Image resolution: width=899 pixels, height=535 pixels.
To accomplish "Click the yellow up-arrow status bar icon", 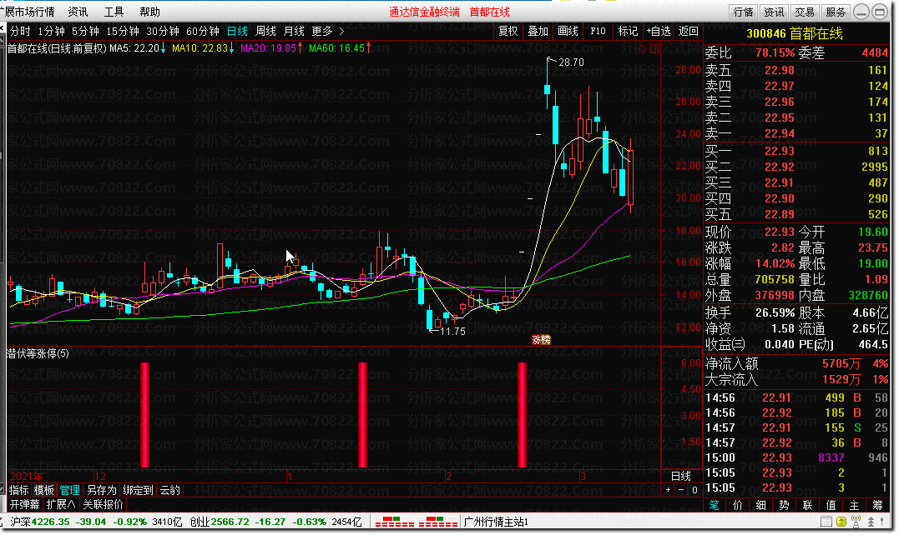I will coord(841,522).
